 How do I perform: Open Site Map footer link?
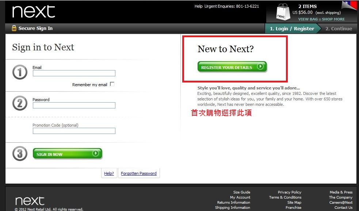294,202
